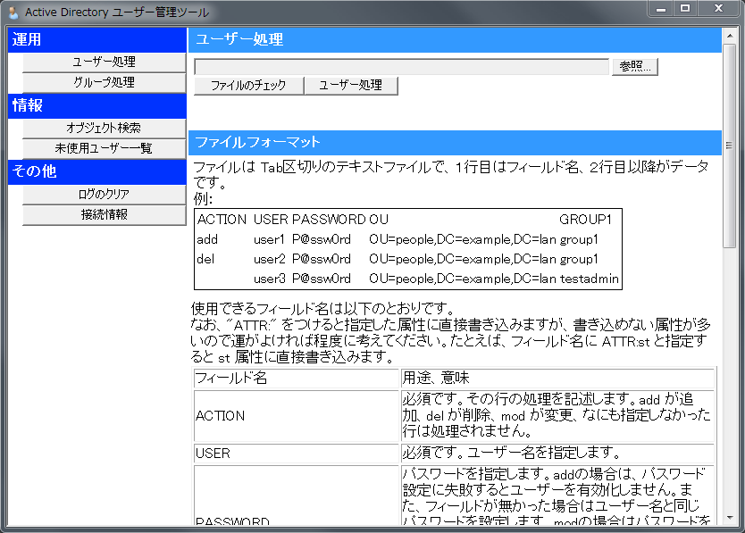Click the USER field name cell
Viewport: 745px width, 533px height.
coord(296,454)
